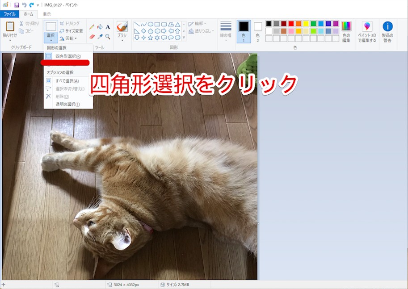The height and width of the screenshot is (289, 408).
Task: Choose 色 1 foreground color box
Action: point(244,27)
